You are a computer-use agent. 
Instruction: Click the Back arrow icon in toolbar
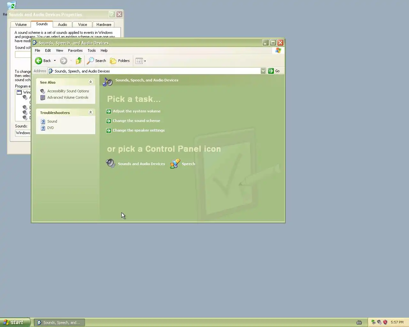click(39, 61)
